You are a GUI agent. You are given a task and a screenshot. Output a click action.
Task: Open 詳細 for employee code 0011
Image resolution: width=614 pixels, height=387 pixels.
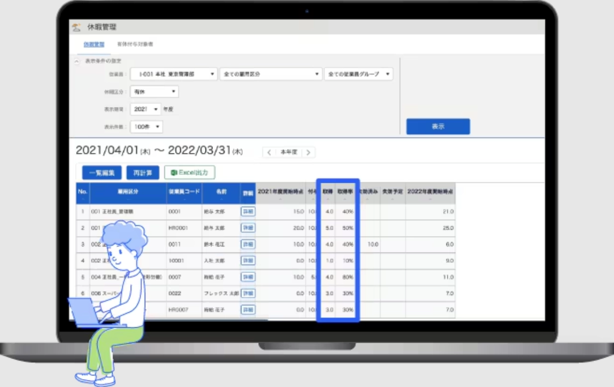(x=248, y=244)
